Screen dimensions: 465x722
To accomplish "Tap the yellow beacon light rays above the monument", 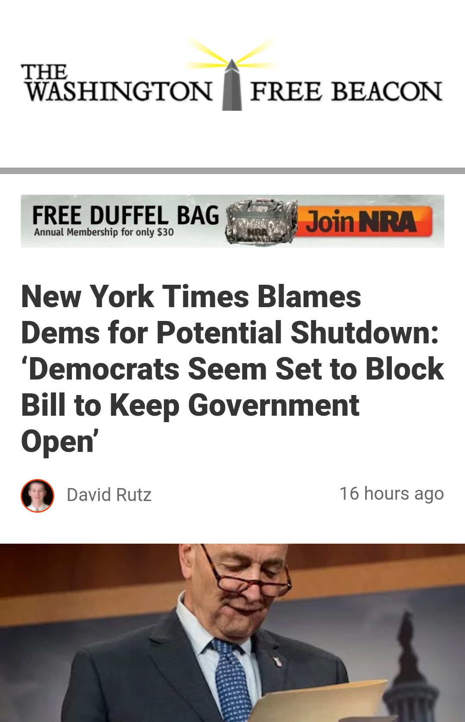I will [x=232, y=53].
